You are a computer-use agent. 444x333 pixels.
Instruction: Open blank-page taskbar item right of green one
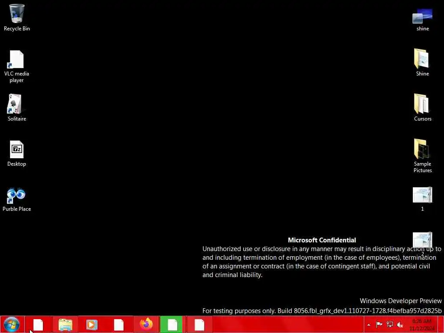(199, 325)
